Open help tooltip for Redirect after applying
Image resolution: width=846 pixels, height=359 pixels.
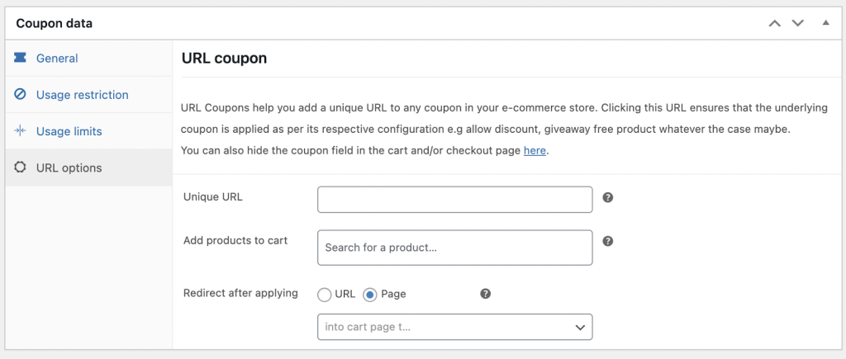tap(486, 294)
